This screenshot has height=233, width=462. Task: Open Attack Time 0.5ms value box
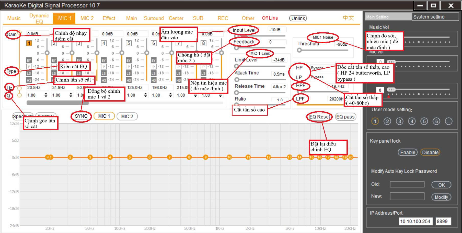tap(279, 74)
